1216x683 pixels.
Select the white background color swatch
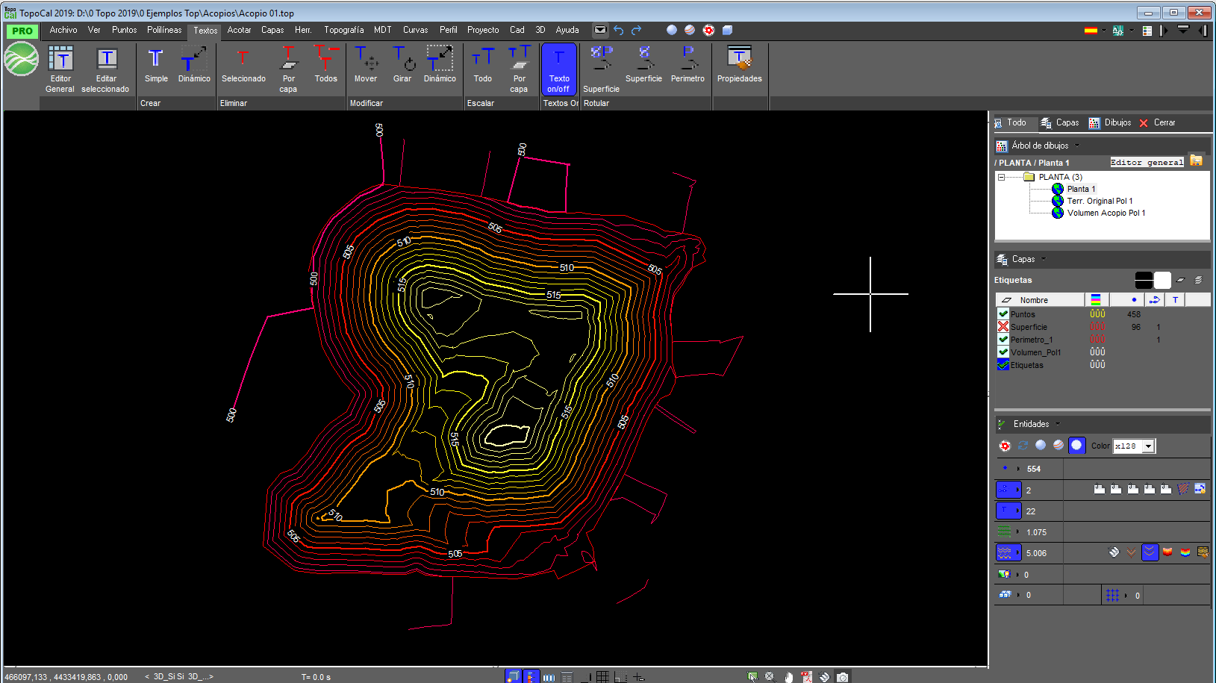click(x=1162, y=280)
